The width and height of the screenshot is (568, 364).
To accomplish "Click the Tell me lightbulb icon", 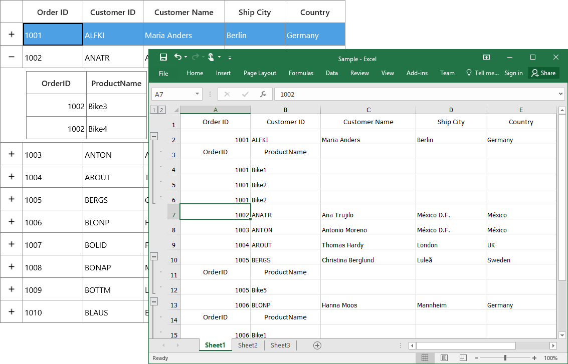I will click(469, 73).
